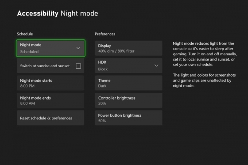Image resolution: width=248 pixels, height=165 pixels.
Task: Enable Switch at sunrise and sunset checkbox
Action: pyautogui.click(x=78, y=66)
